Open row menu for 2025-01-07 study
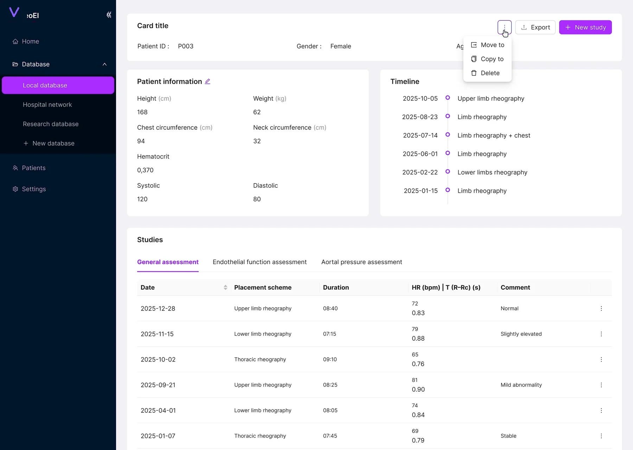 tap(601, 436)
